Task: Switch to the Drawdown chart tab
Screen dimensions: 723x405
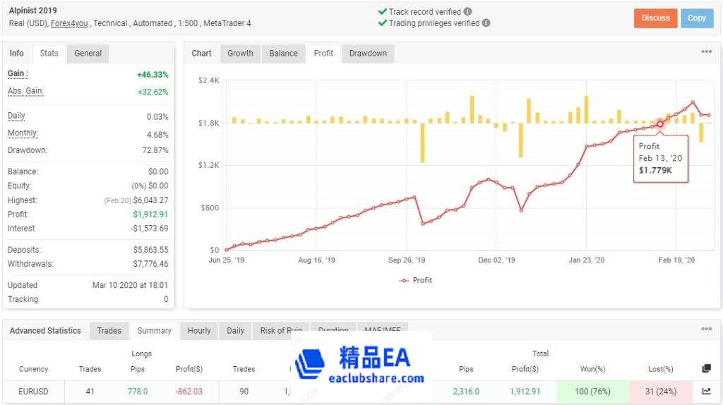Action: [368, 54]
